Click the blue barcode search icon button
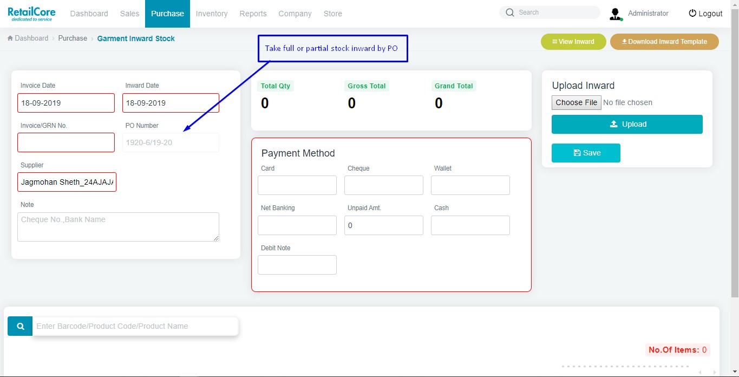 (x=20, y=326)
